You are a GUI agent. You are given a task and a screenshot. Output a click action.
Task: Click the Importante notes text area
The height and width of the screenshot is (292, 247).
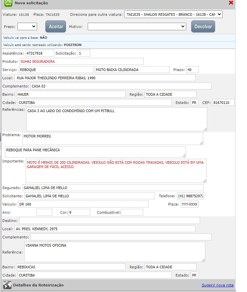[116, 171]
